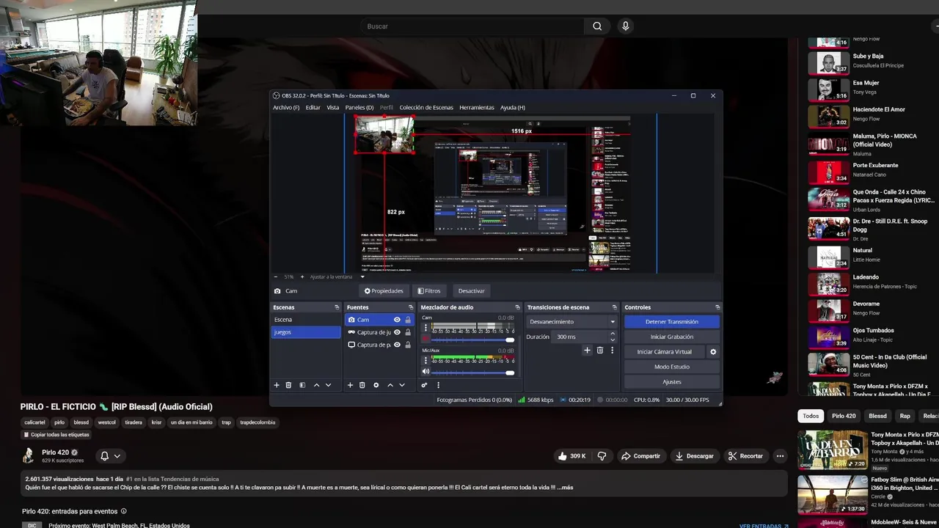Viewport: 939px width, 528px height.
Task: Move scene down in Escenas toolbar
Action: tap(328, 385)
